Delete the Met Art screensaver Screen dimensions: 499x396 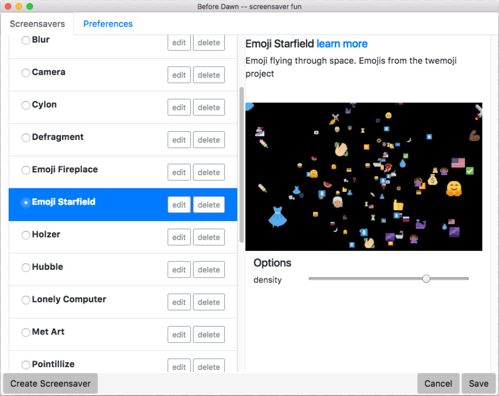(209, 334)
